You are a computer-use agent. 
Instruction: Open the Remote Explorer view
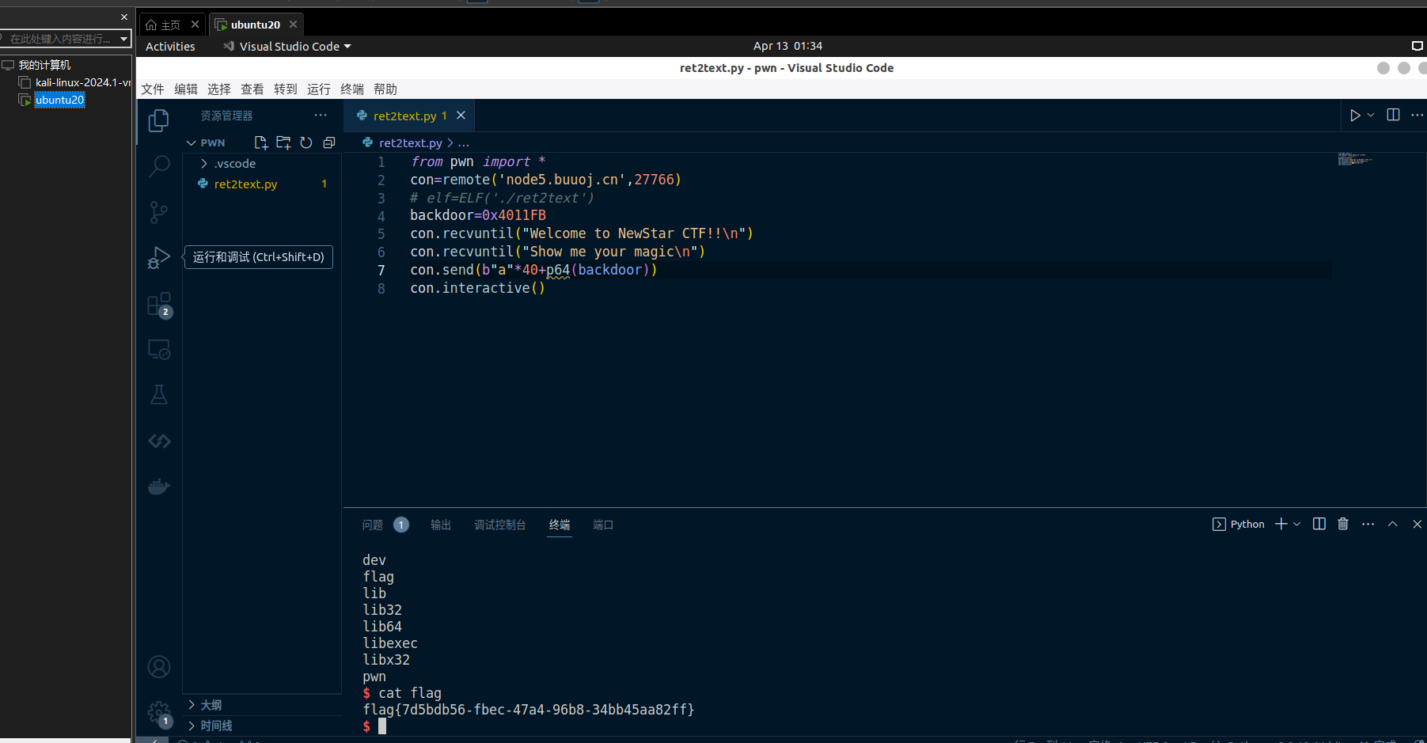point(159,350)
